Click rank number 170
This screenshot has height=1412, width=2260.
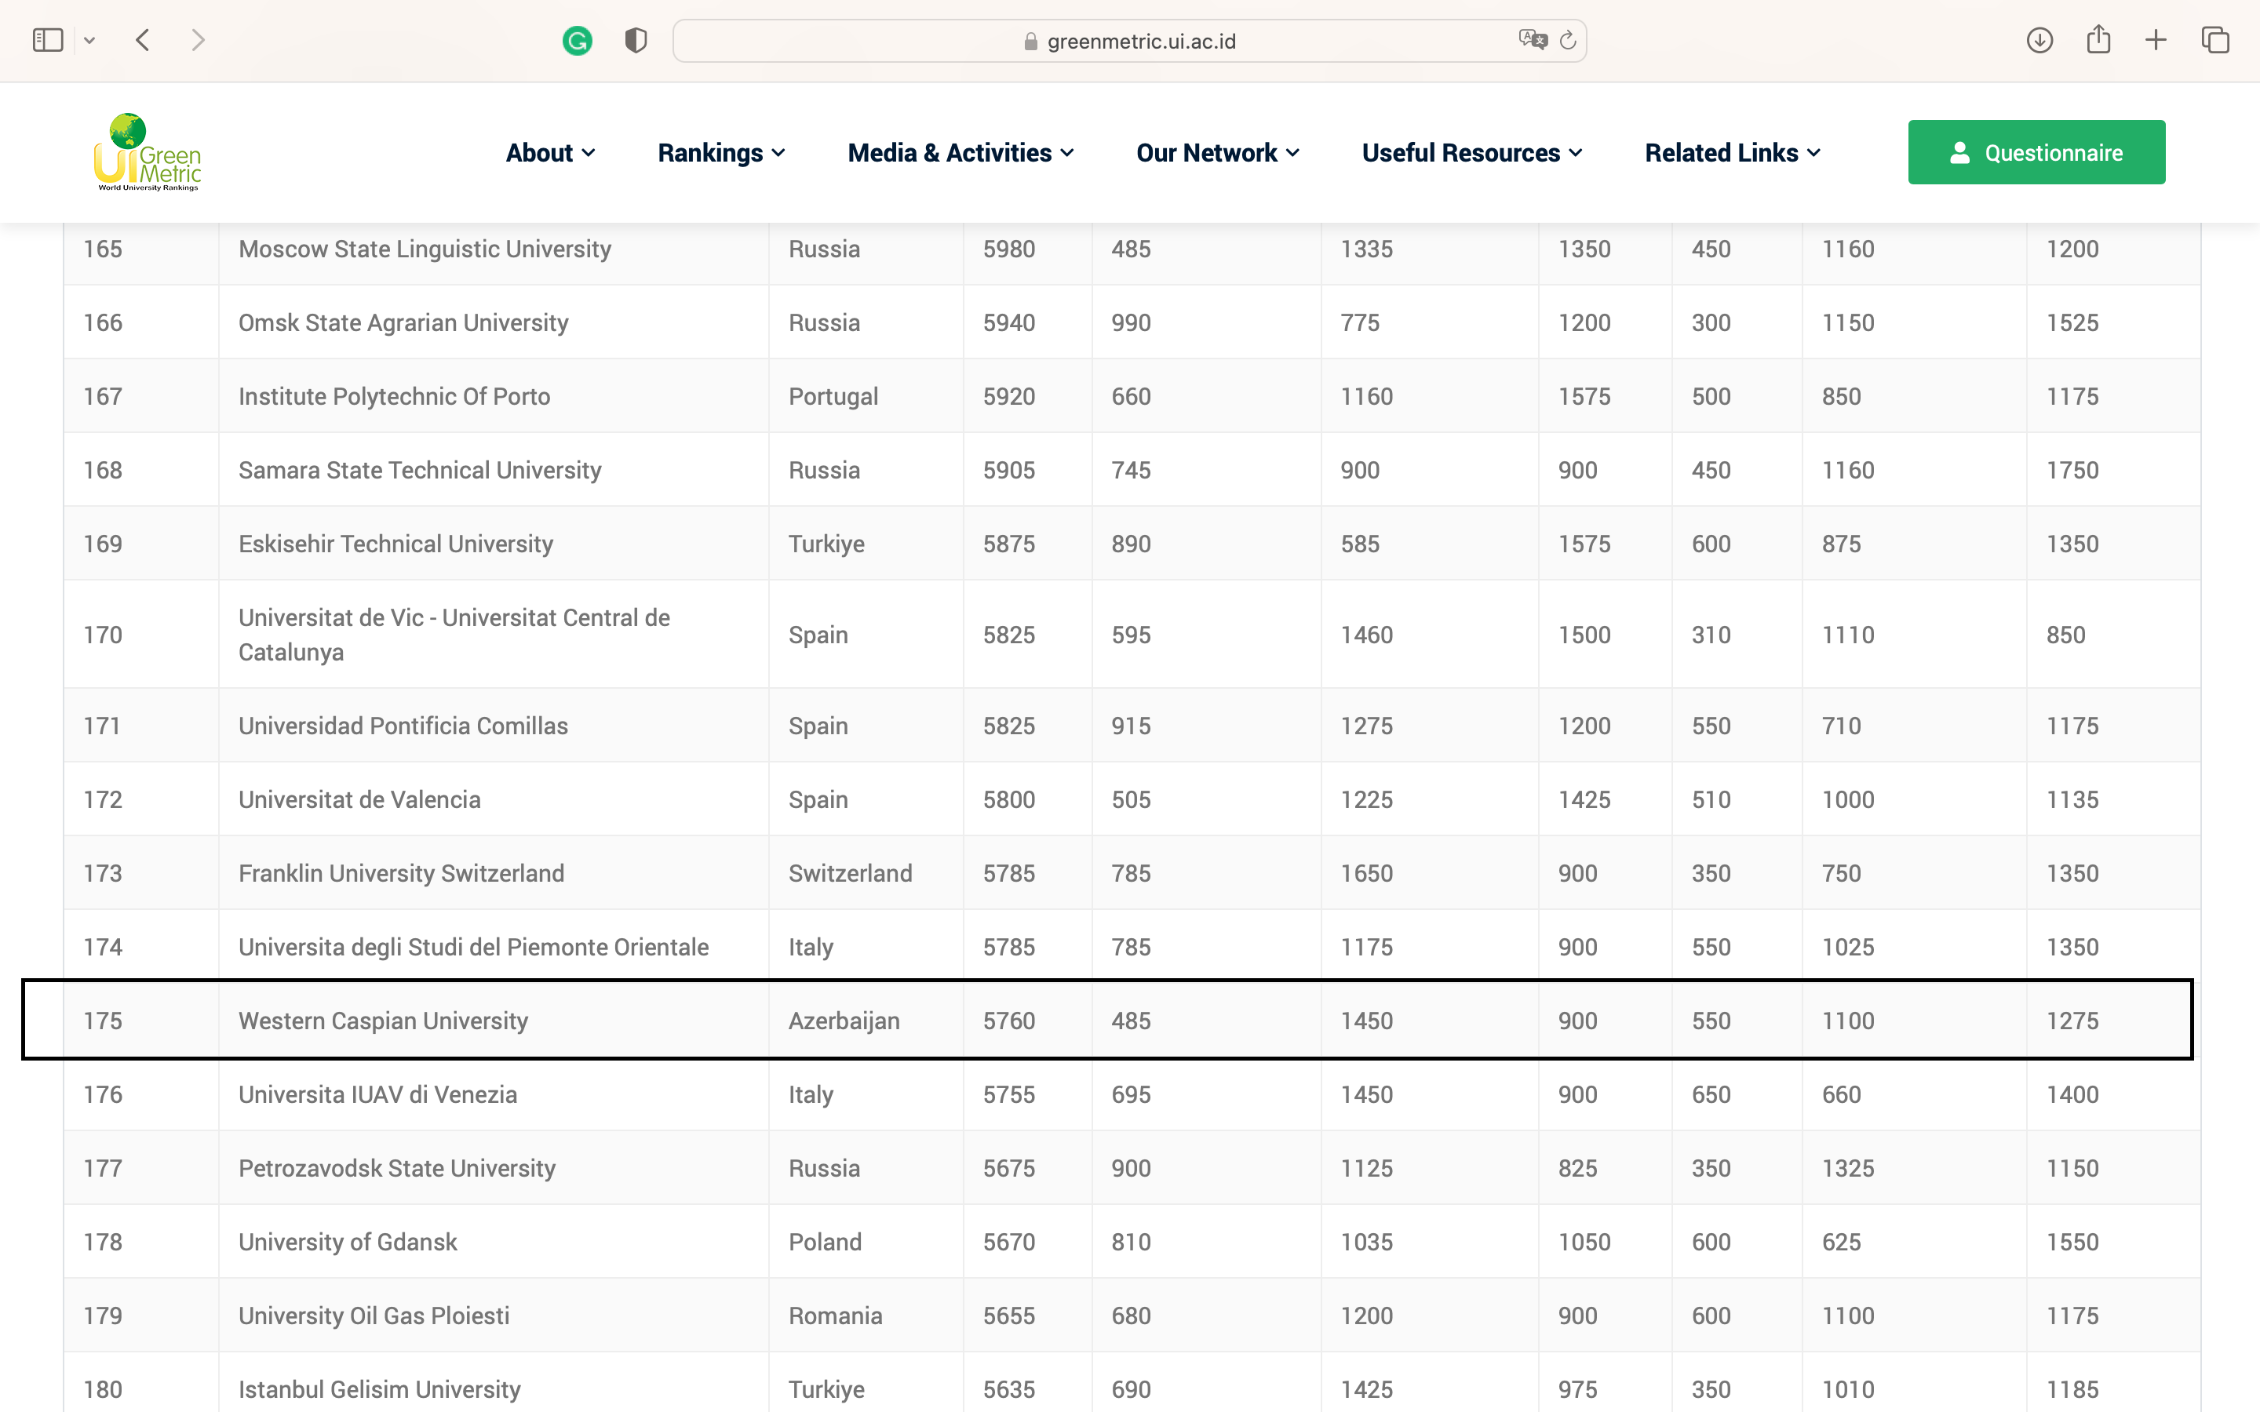(103, 636)
